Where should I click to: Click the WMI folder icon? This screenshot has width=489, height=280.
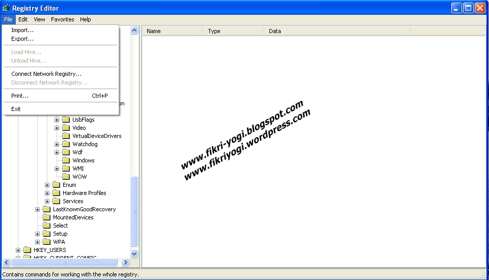[x=66, y=169]
